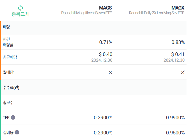Click MAGX recent dividend $ 0.41

pos(178,54)
